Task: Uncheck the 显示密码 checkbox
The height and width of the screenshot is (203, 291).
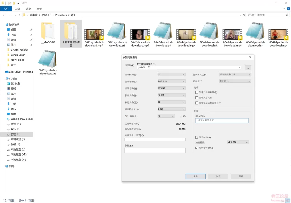Action: pos(197,137)
